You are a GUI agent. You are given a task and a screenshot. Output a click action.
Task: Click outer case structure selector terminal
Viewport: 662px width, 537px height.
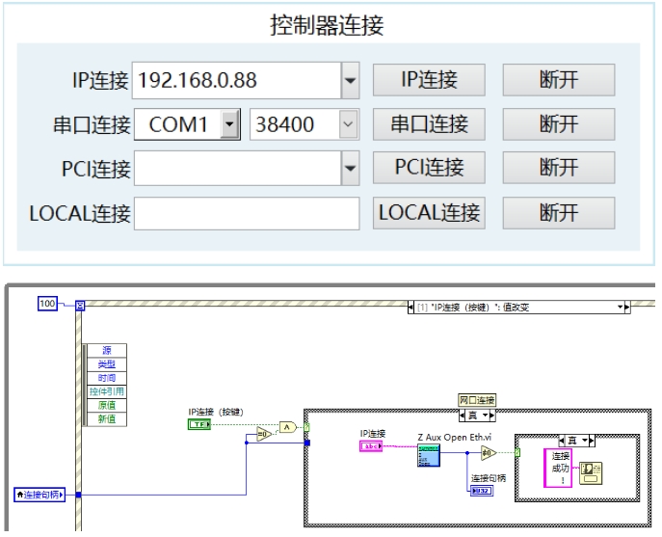point(307,427)
